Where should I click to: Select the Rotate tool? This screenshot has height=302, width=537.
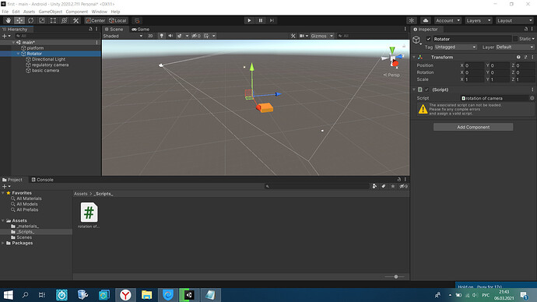coord(31,20)
